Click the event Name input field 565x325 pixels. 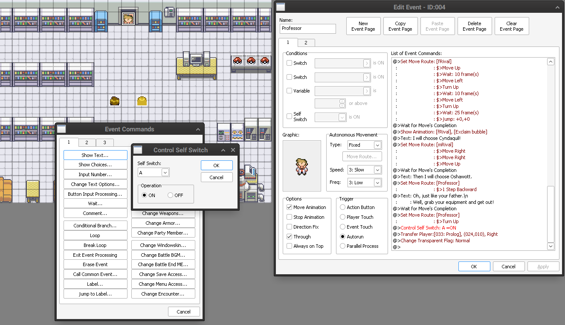[308, 29]
